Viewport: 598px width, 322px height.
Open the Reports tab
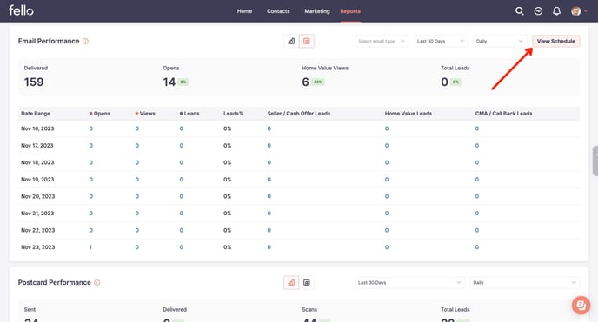click(x=350, y=11)
